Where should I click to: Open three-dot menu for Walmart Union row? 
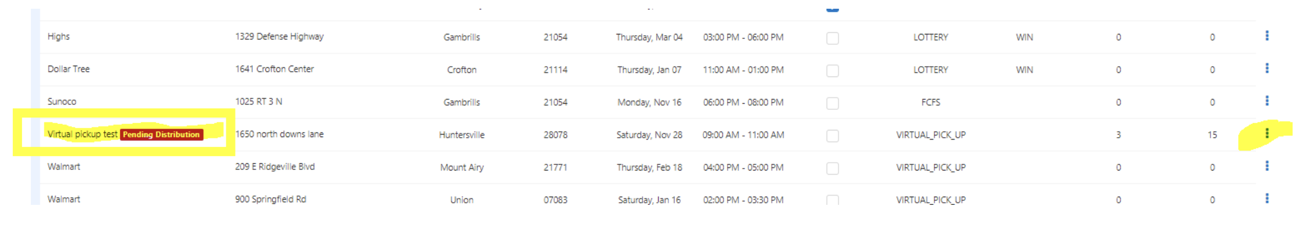1267,198
